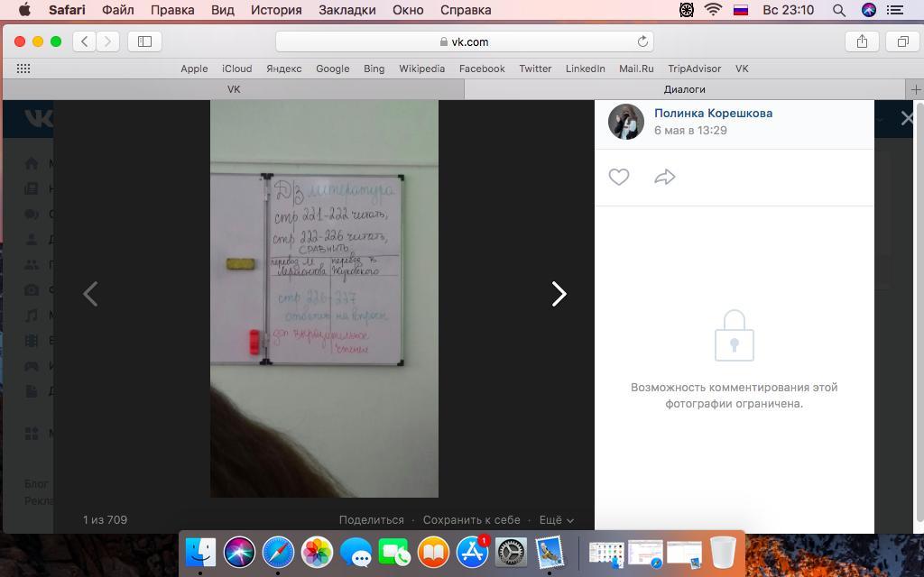Open the TripAdvisor bookmark
The height and width of the screenshot is (577, 924).
(x=695, y=69)
